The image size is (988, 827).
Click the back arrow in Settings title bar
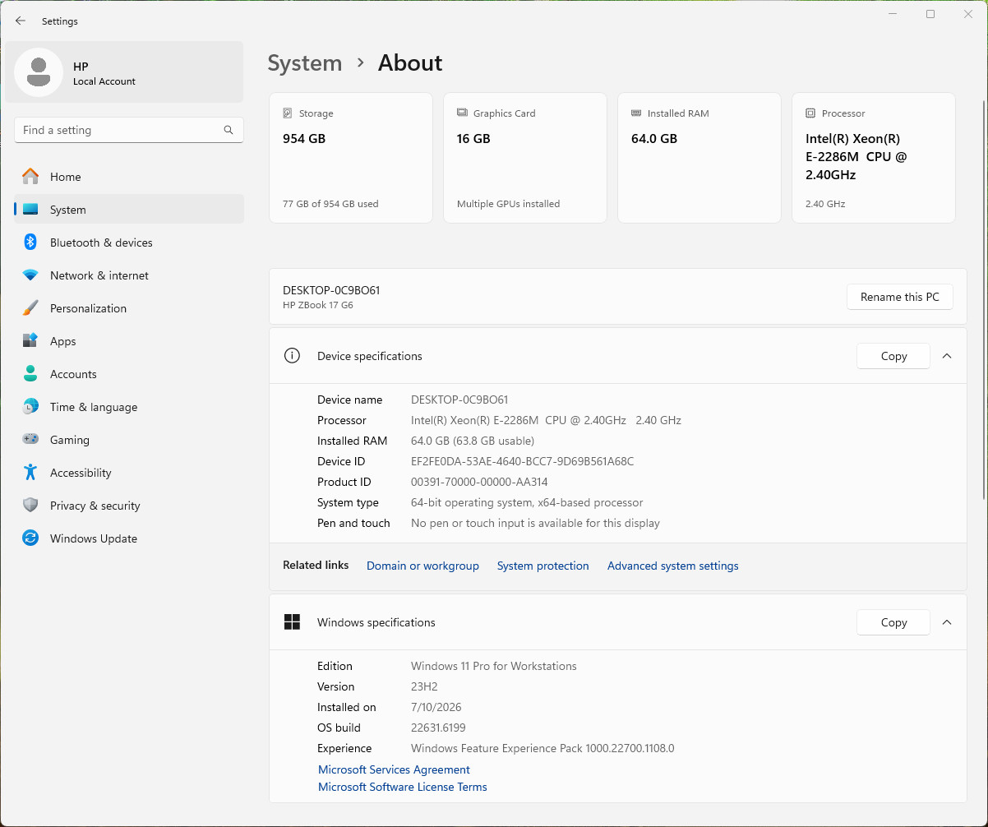(21, 21)
